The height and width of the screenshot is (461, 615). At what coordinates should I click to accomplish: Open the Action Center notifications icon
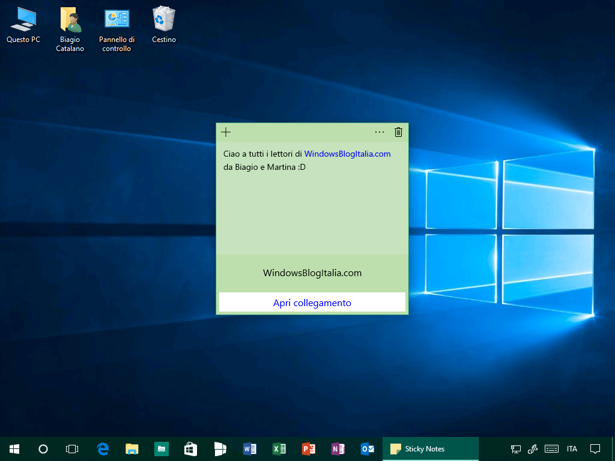pyautogui.click(x=595, y=449)
